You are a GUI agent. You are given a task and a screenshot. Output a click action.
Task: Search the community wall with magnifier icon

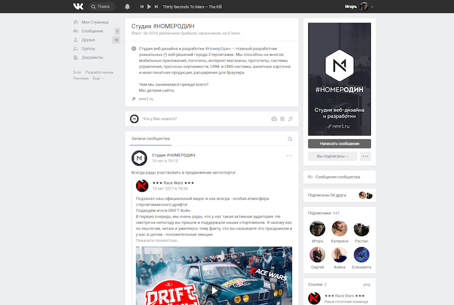tap(290, 139)
